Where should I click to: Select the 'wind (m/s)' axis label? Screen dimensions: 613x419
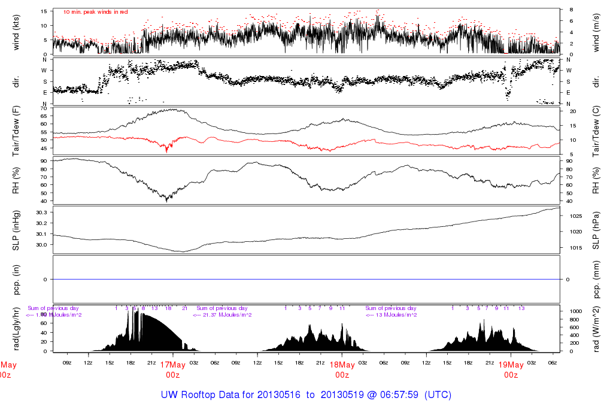596,32
